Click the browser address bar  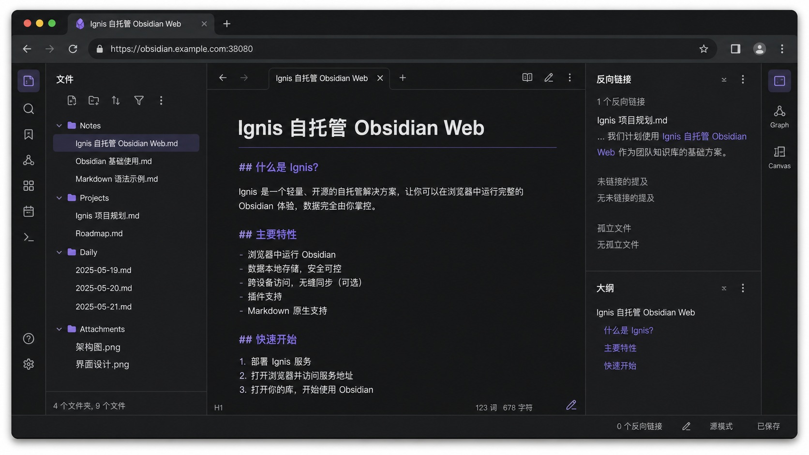pyautogui.click(x=402, y=49)
